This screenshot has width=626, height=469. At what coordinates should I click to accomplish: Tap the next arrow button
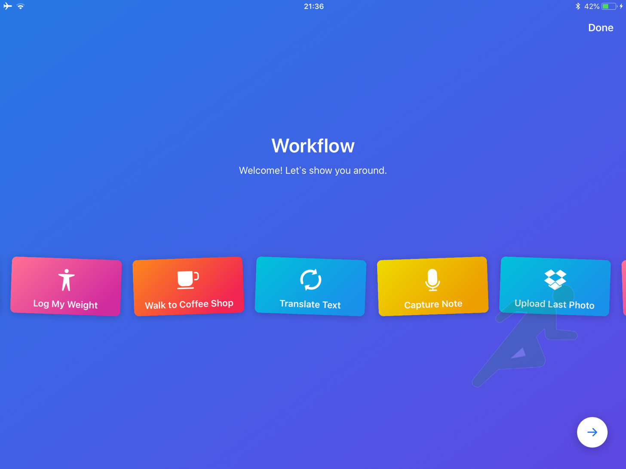click(x=592, y=432)
